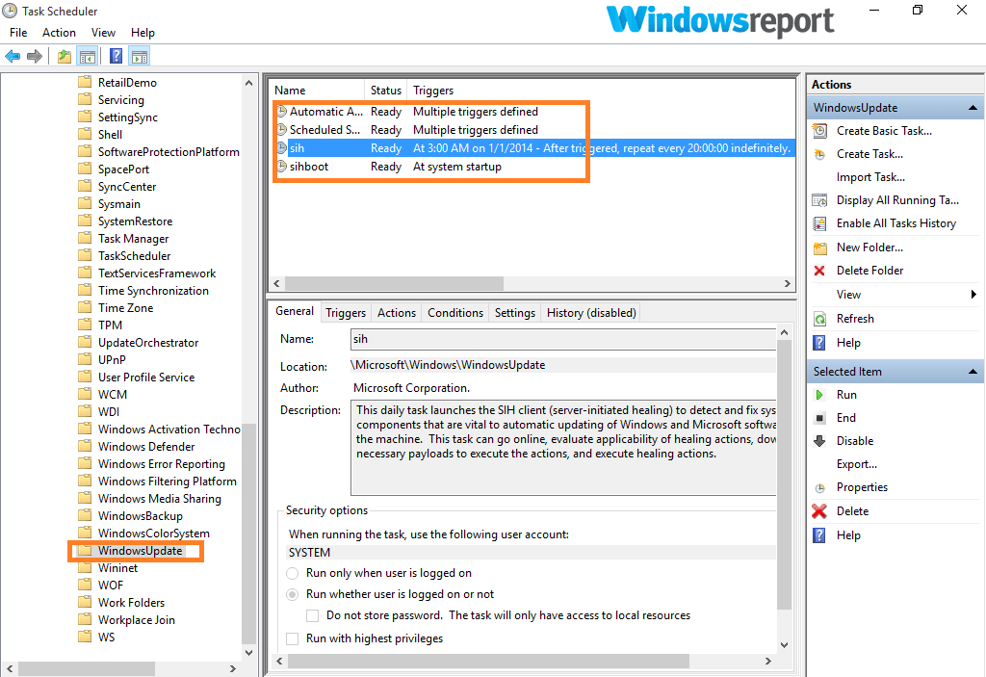Viewport: 986px width, 677px height.
Task: Open the File menu
Action: tap(18, 33)
